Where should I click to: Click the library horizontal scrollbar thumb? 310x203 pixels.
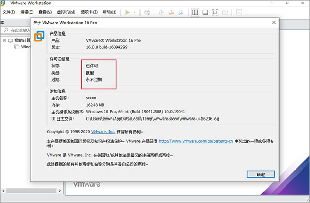31,191
